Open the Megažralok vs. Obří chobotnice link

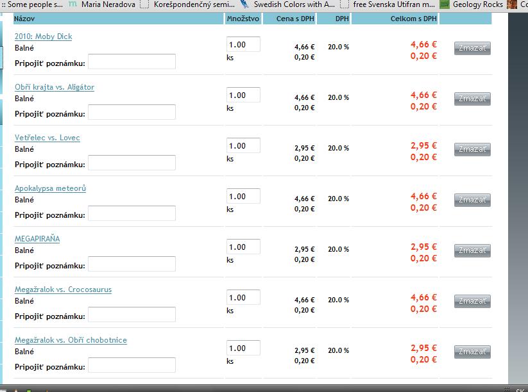tap(71, 340)
